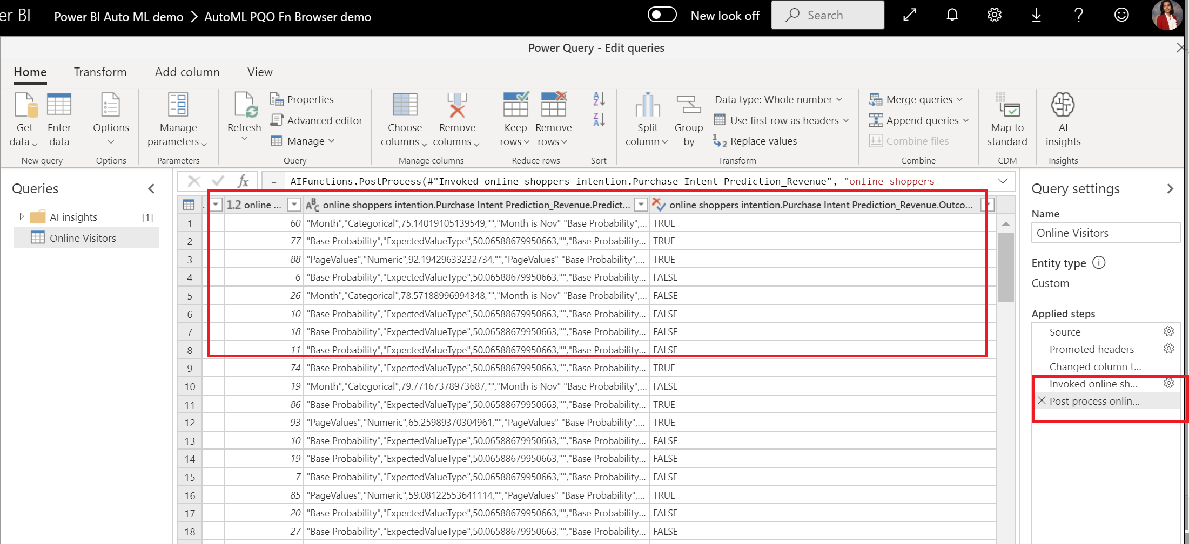Open query Properties
This screenshot has height=544, width=1189.
click(x=303, y=99)
